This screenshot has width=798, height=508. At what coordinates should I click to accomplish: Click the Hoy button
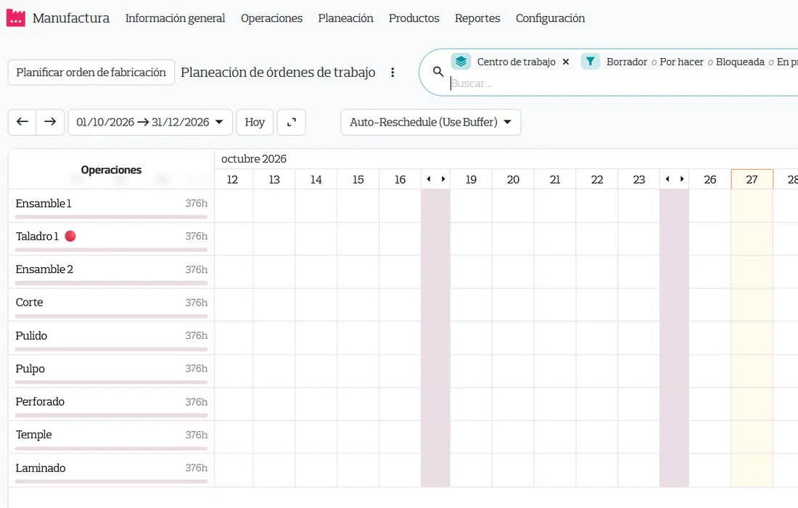[x=255, y=122]
